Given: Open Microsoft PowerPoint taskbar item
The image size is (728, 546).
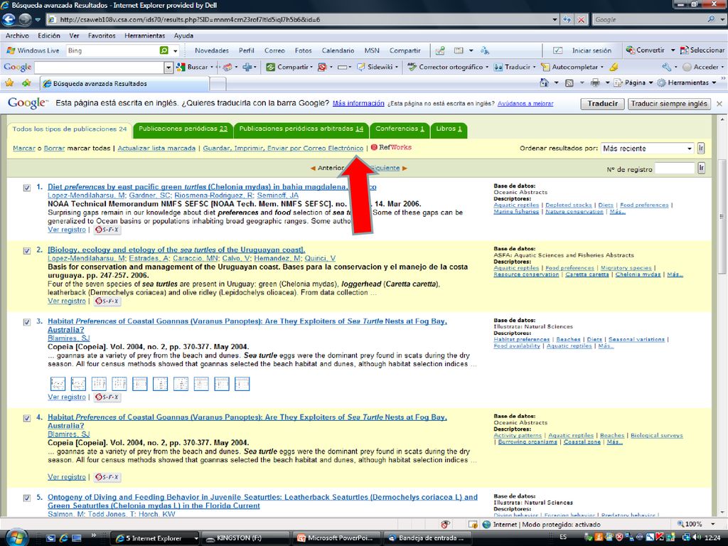Looking at the screenshot, I should point(336,538).
